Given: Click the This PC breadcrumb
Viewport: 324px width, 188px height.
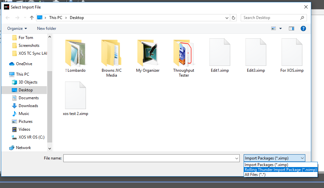Looking at the screenshot, I should coord(55,18).
